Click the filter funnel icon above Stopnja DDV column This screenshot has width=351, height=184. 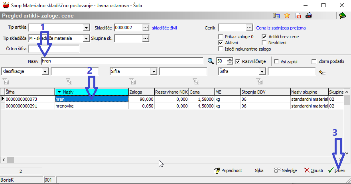point(259,81)
